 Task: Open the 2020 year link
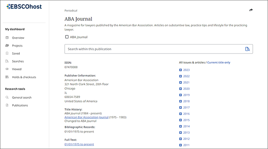(x=186, y=89)
